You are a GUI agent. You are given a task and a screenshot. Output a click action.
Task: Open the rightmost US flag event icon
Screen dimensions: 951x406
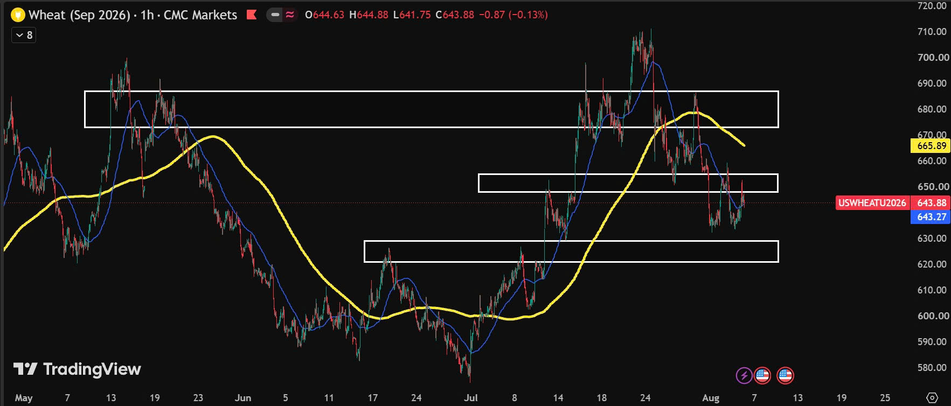(785, 375)
